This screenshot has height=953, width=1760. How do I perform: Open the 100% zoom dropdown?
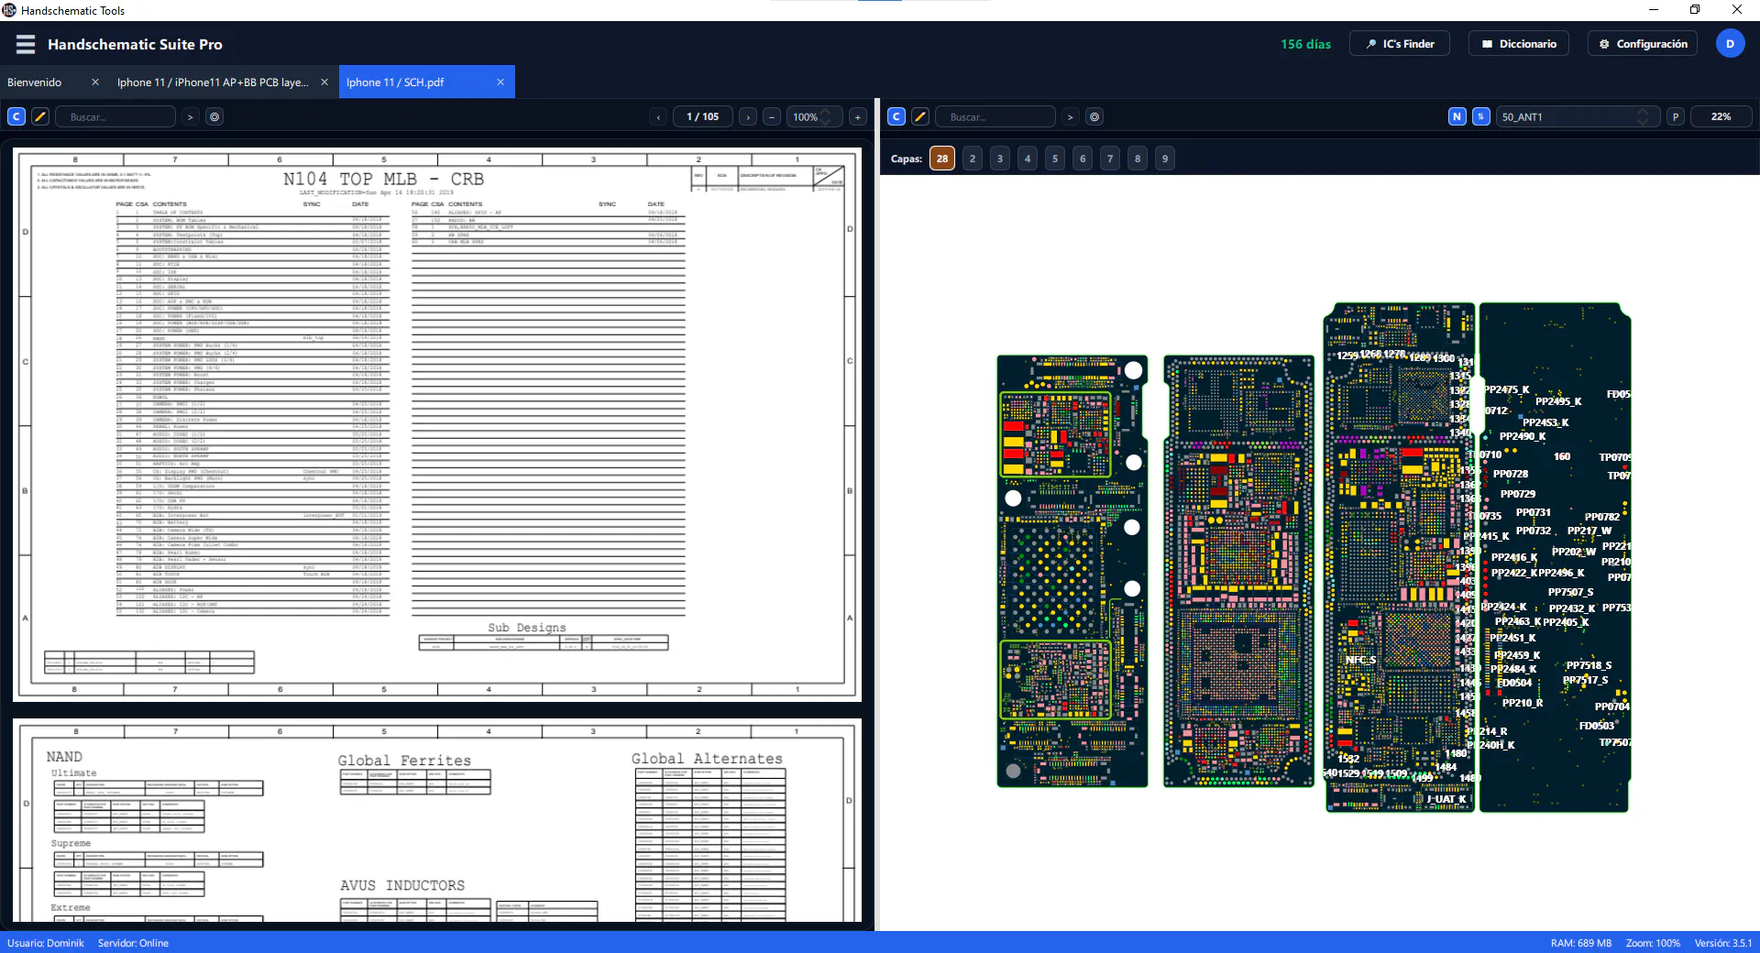point(814,116)
